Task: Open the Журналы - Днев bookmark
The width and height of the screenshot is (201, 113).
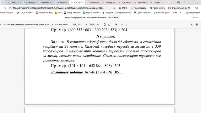Action: coord(162,13)
